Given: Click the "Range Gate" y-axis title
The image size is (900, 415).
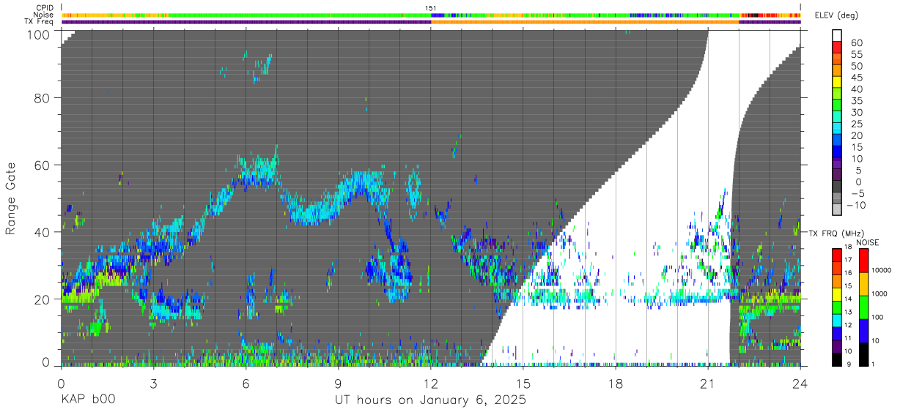Looking at the screenshot, I should pos(12,198).
